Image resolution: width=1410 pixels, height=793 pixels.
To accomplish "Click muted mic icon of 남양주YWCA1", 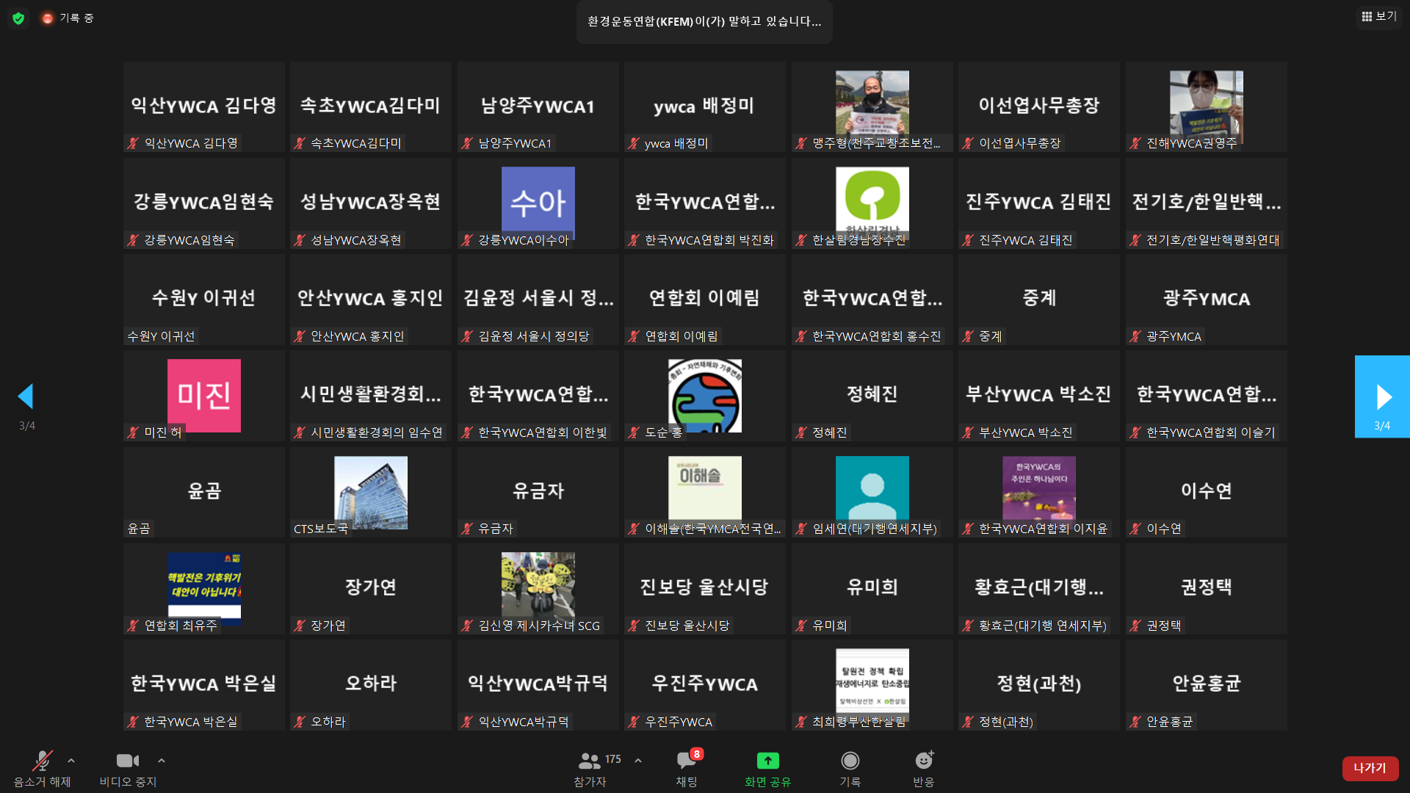I will 467,143.
